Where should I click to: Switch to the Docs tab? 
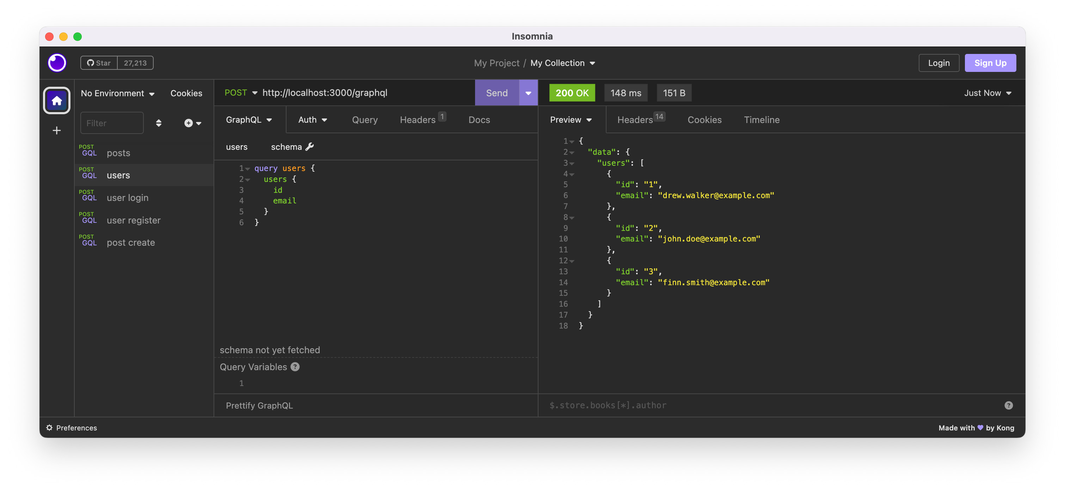479,120
